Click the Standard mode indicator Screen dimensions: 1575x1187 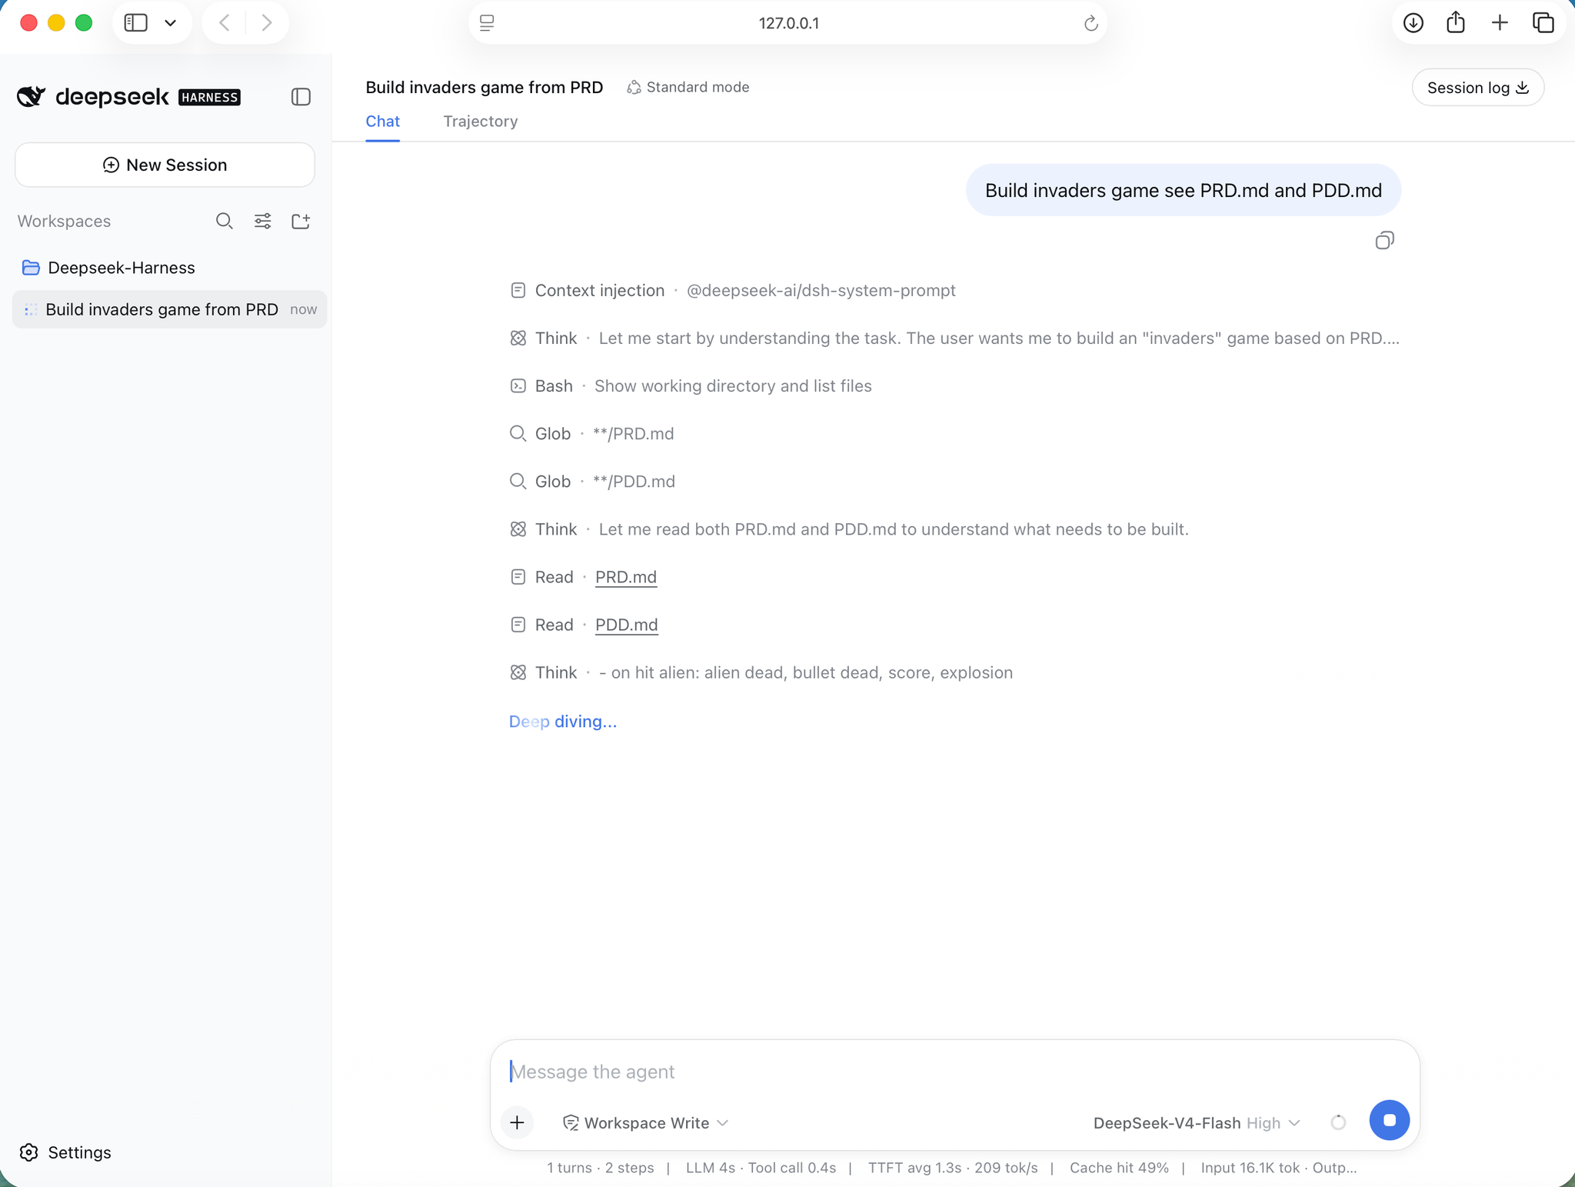point(688,87)
